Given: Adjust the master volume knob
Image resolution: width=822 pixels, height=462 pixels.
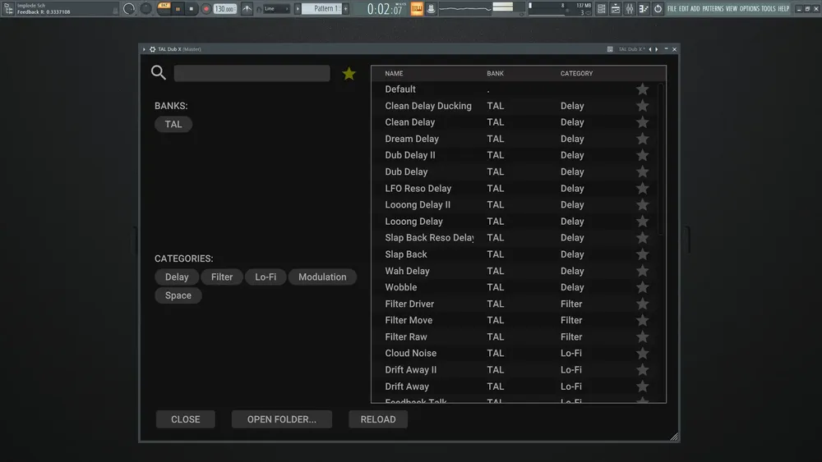Looking at the screenshot, I should (x=129, y=9).
